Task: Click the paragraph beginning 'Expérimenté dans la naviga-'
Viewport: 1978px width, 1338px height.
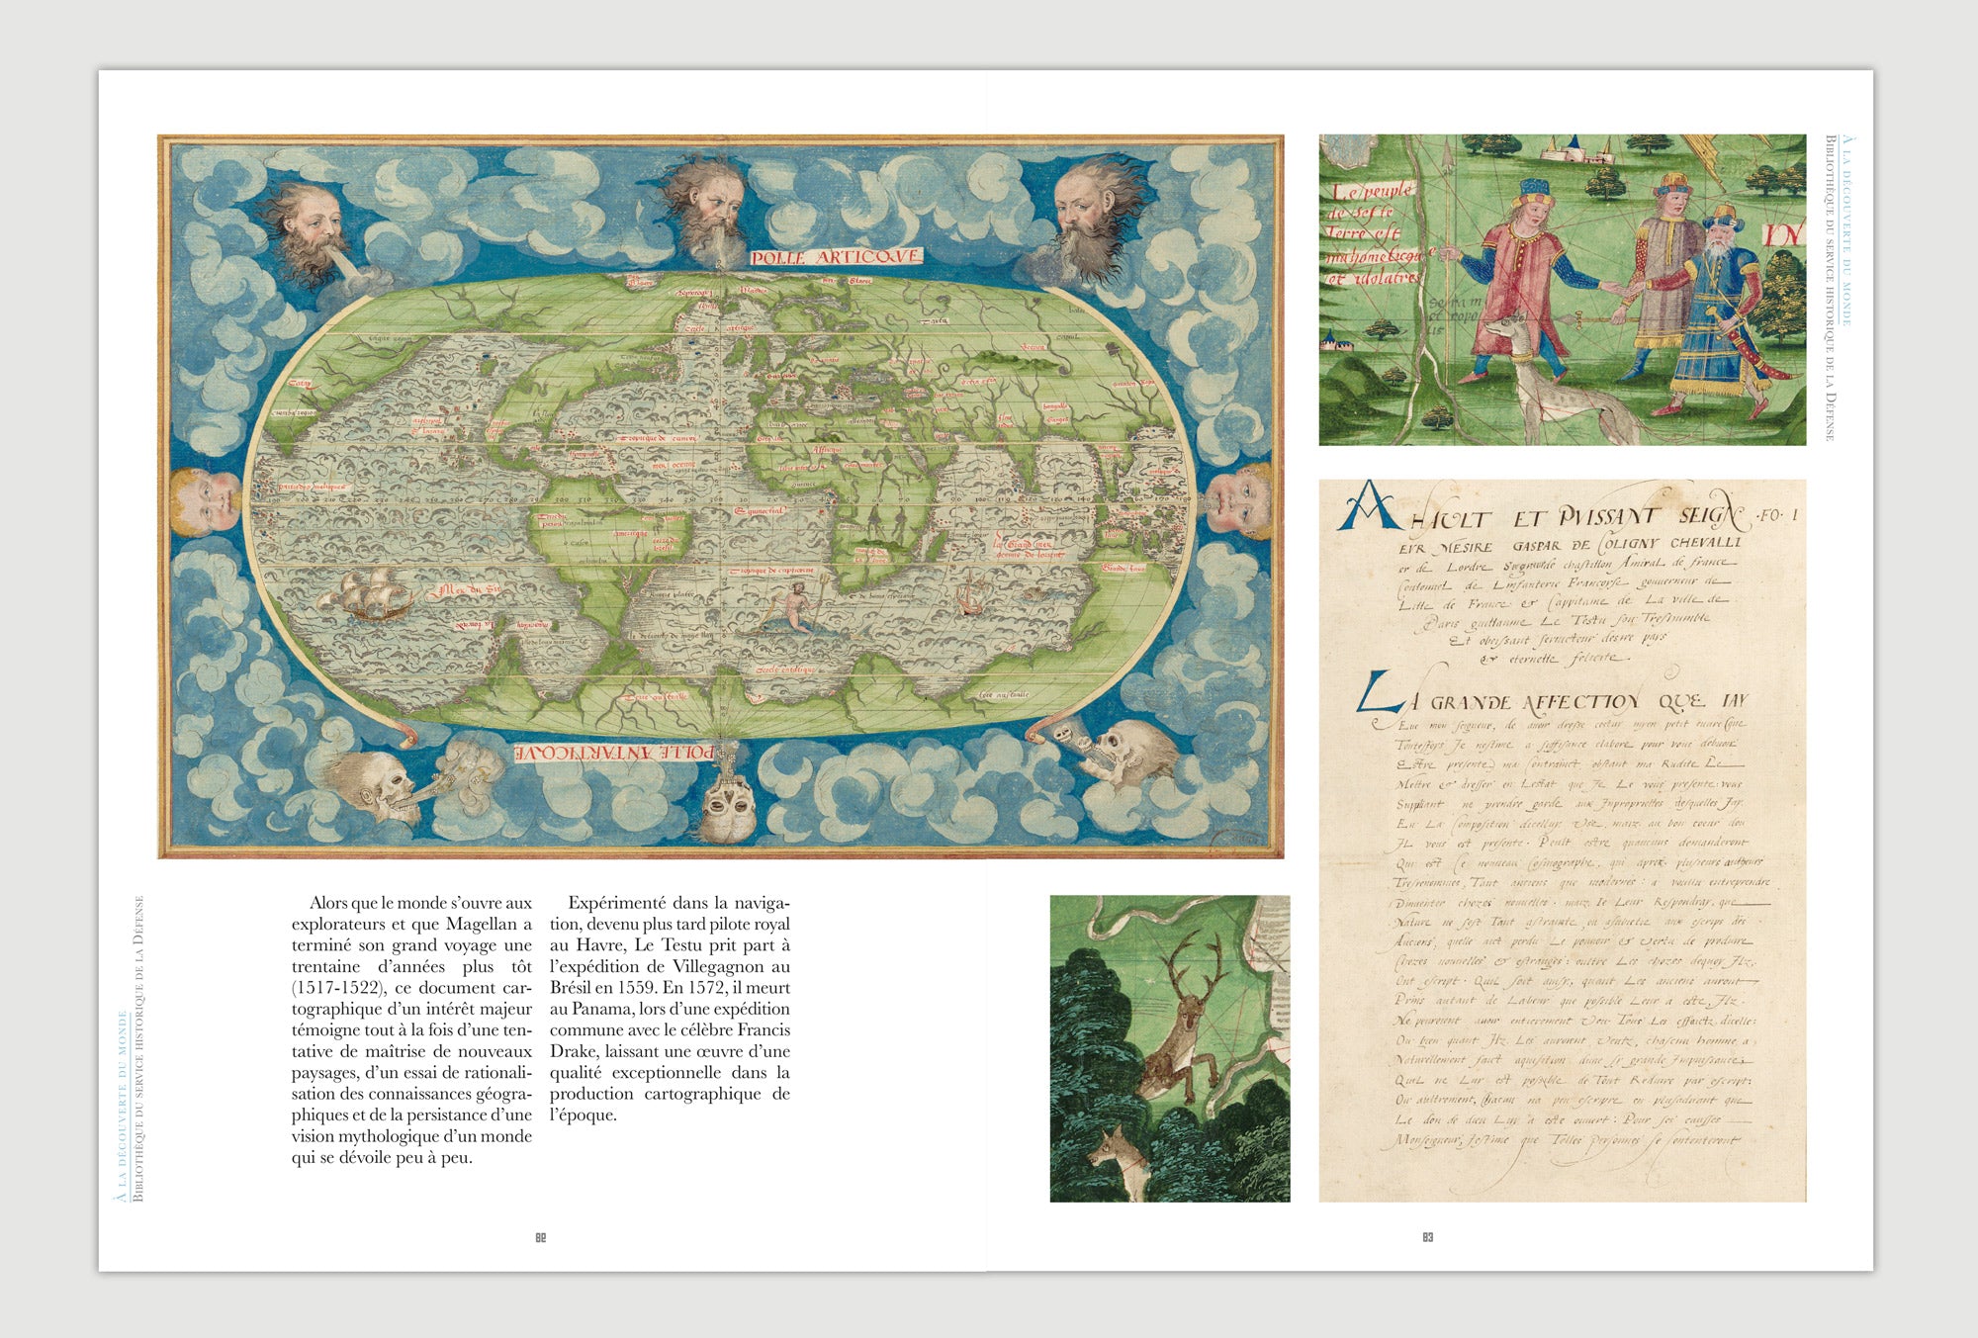Action: pos(670,1009)
